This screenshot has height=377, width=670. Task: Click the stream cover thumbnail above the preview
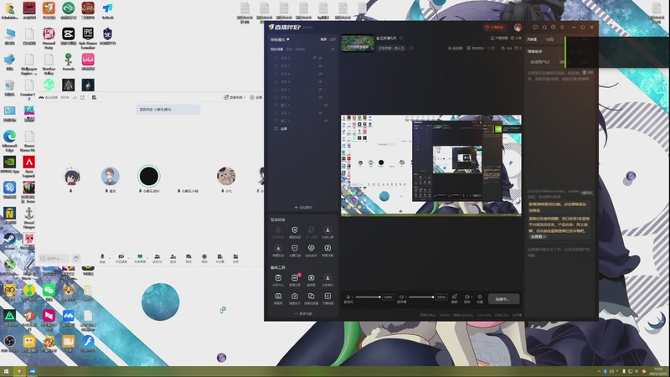click(x=358, y=44)
